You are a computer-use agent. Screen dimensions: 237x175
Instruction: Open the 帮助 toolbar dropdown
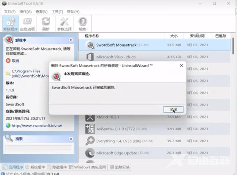83,24
